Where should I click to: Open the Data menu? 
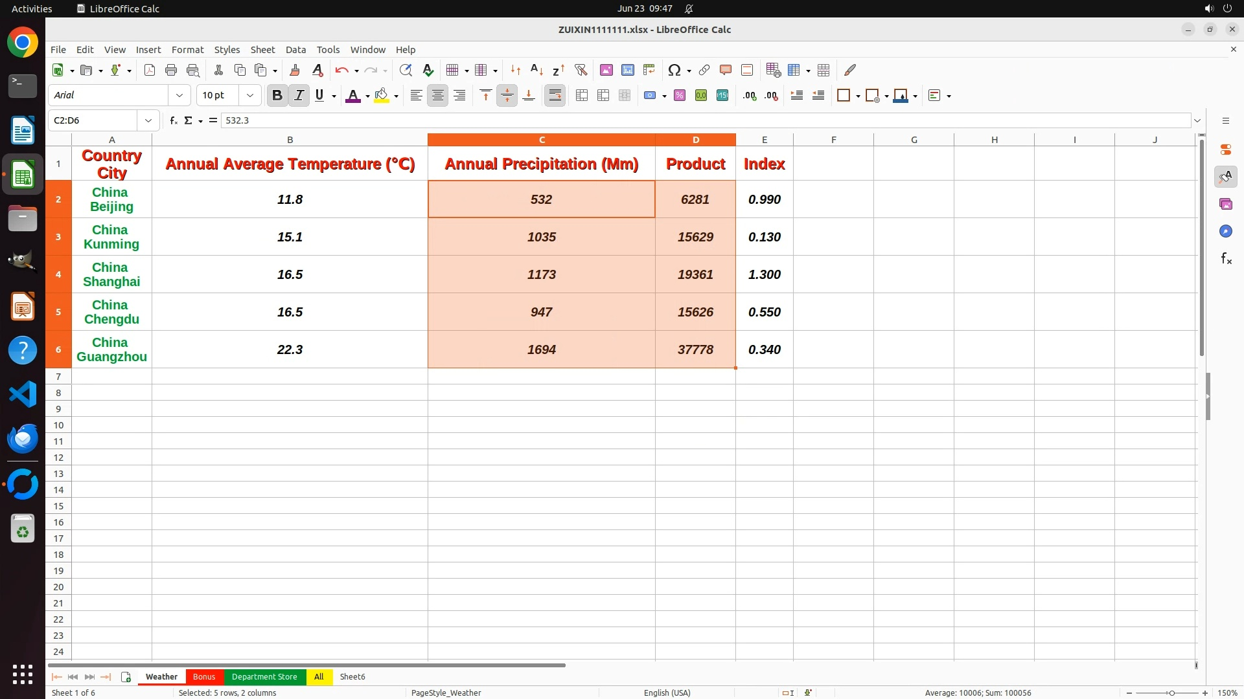[295, 50]
